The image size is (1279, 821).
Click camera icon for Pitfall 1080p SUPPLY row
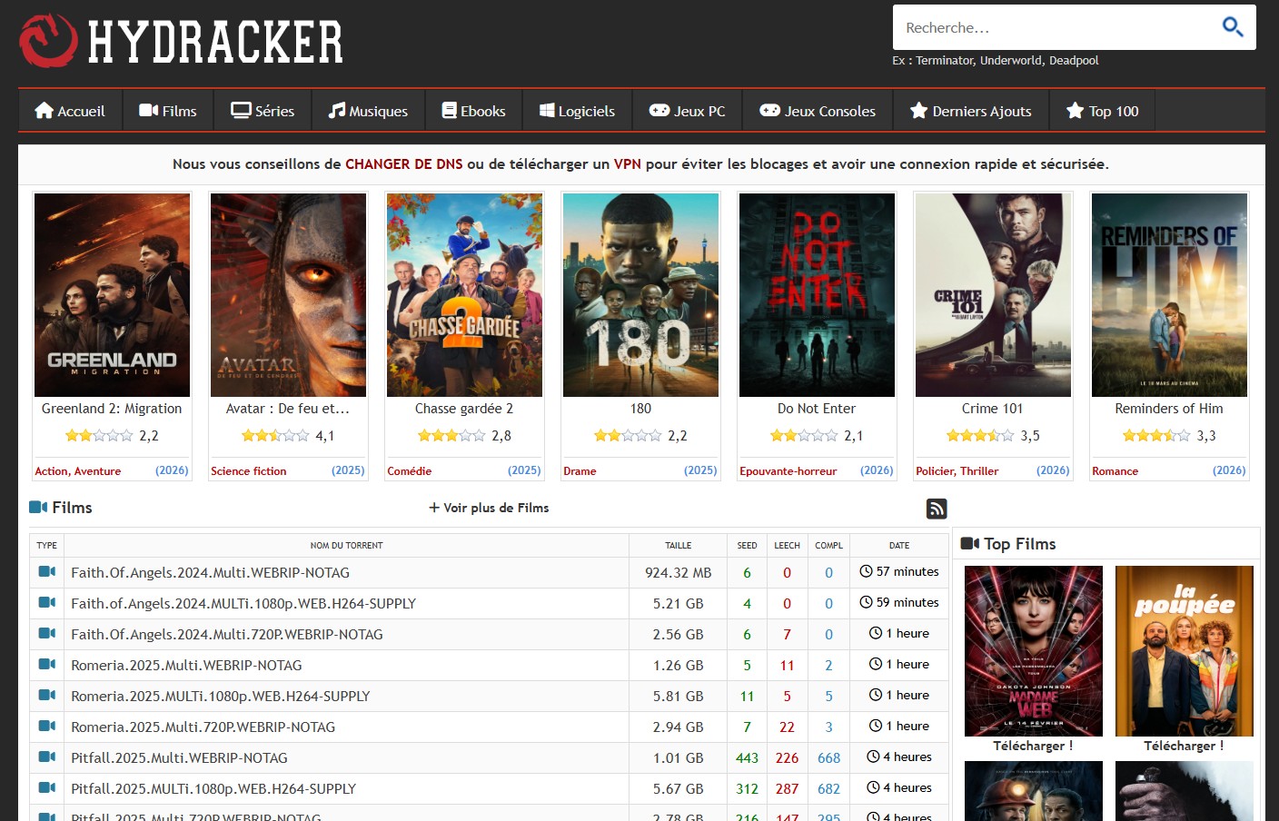(x=47, y=788)
